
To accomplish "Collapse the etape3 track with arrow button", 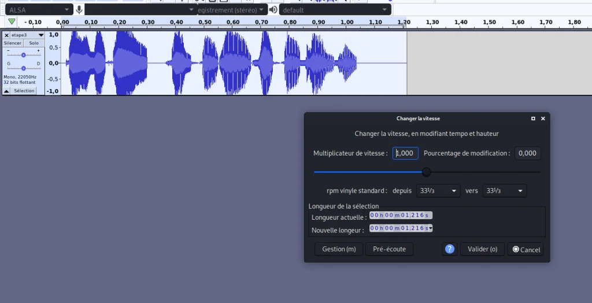I will tap(6, 91).
